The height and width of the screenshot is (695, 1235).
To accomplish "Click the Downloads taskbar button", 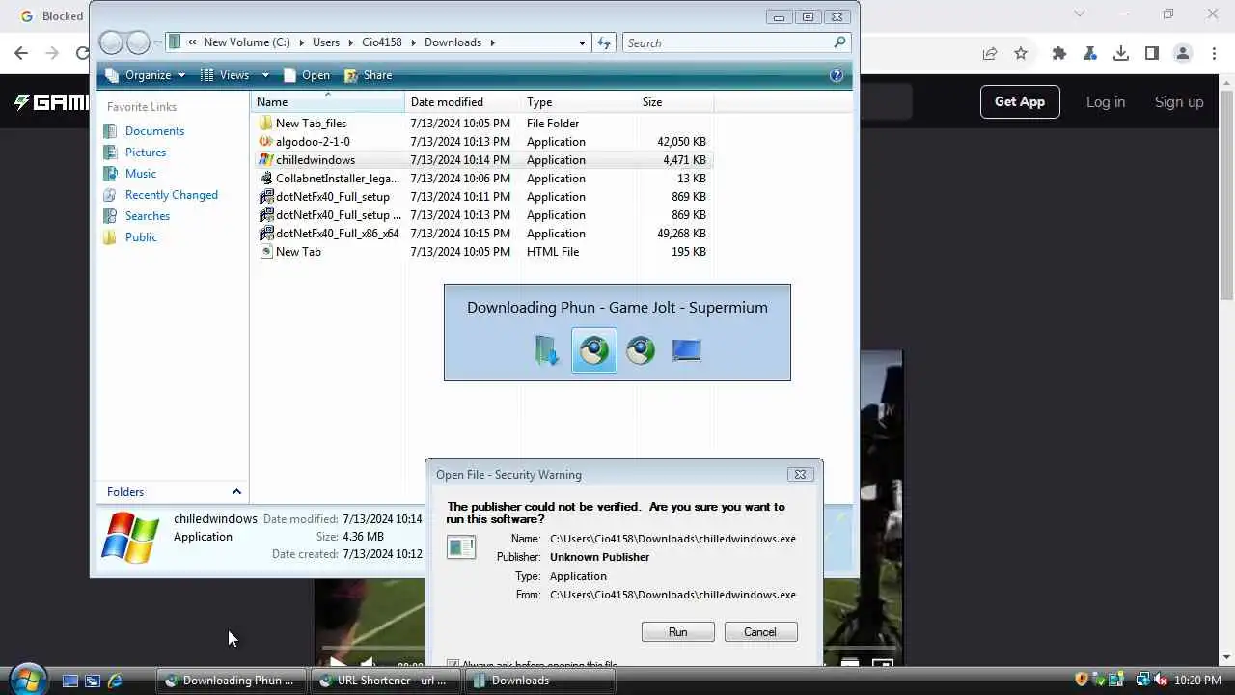I will [539, 681].
